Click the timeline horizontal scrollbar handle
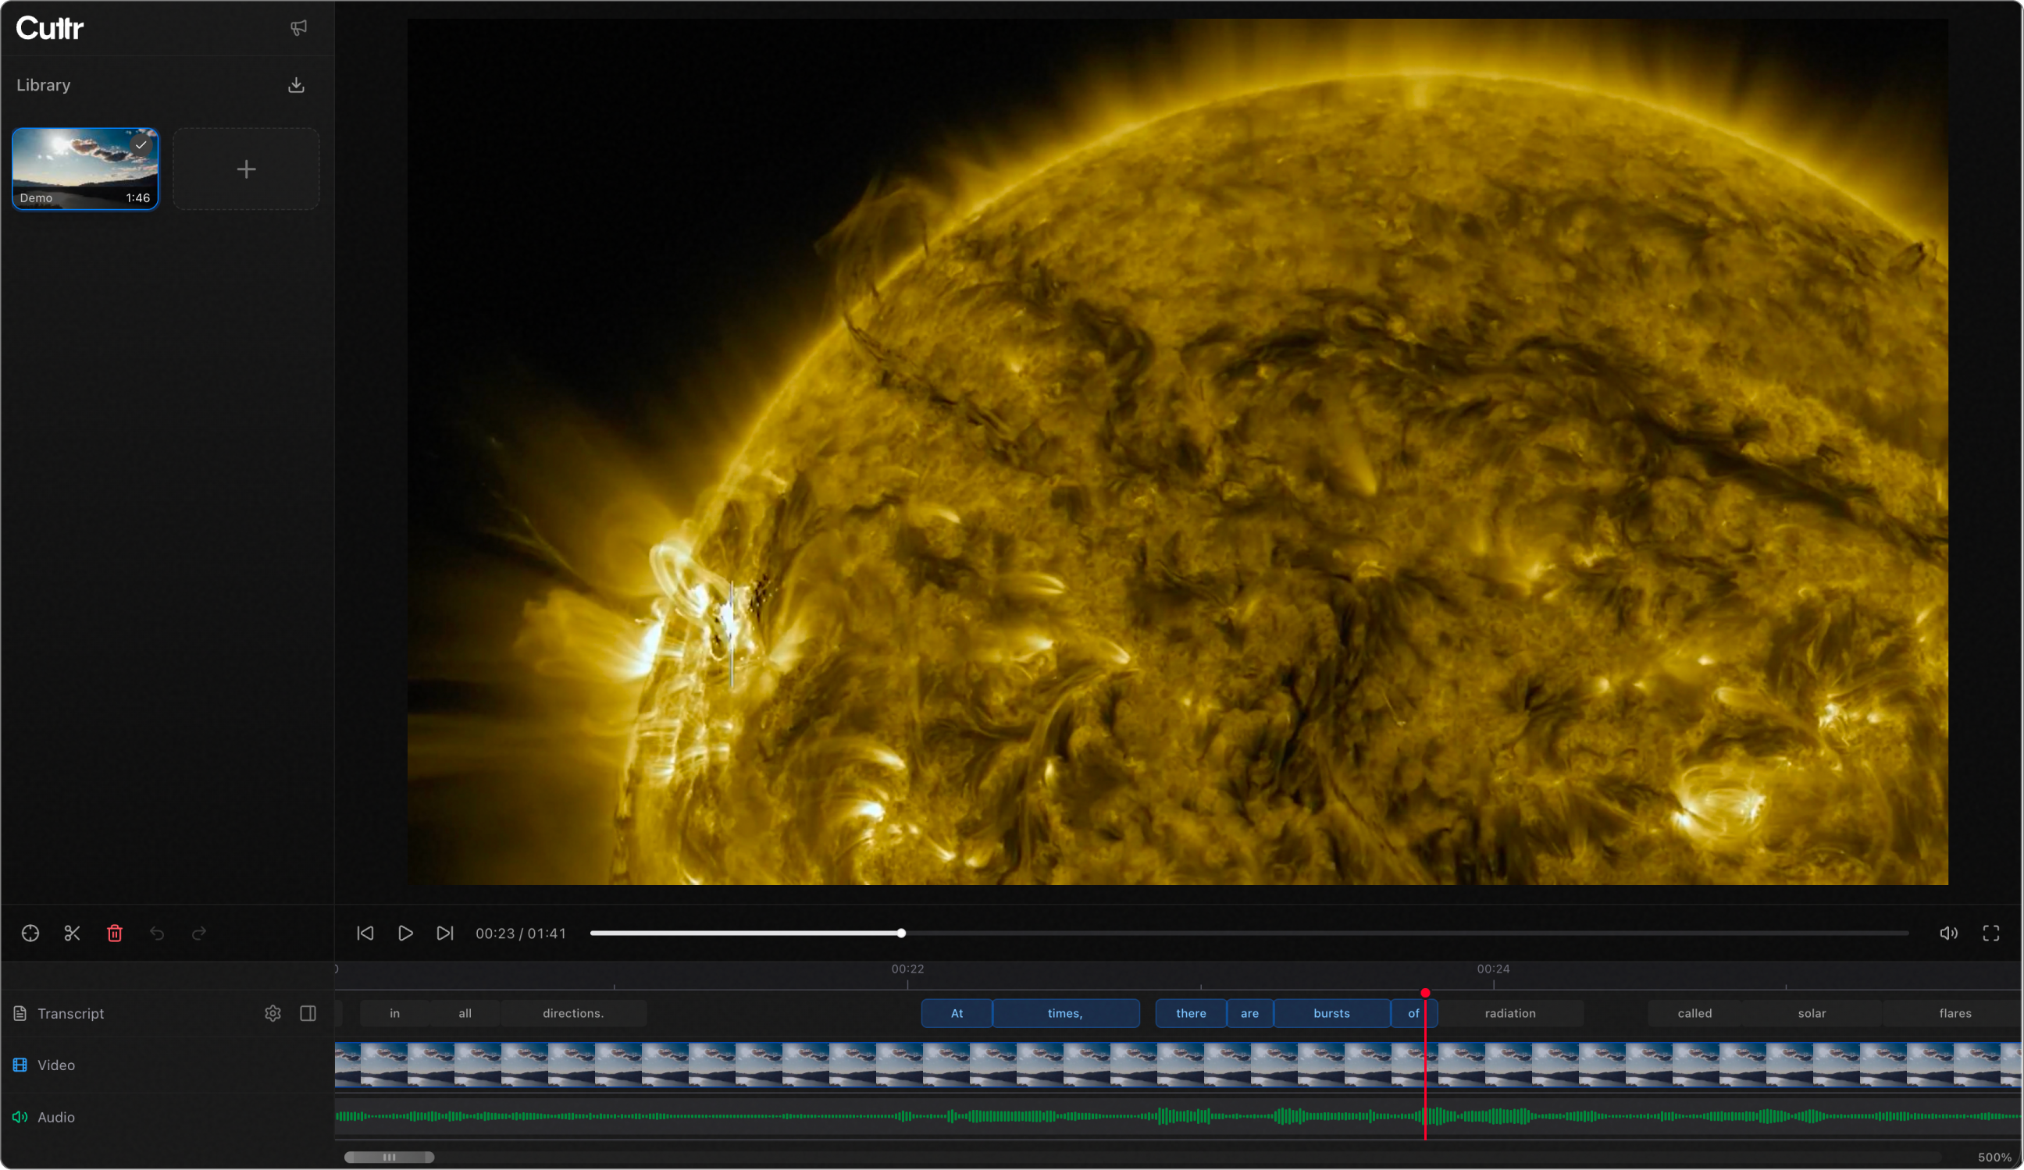The height and width of the screenshot is (1170, 2024). pyautogui.click(x=390, y=1158)
